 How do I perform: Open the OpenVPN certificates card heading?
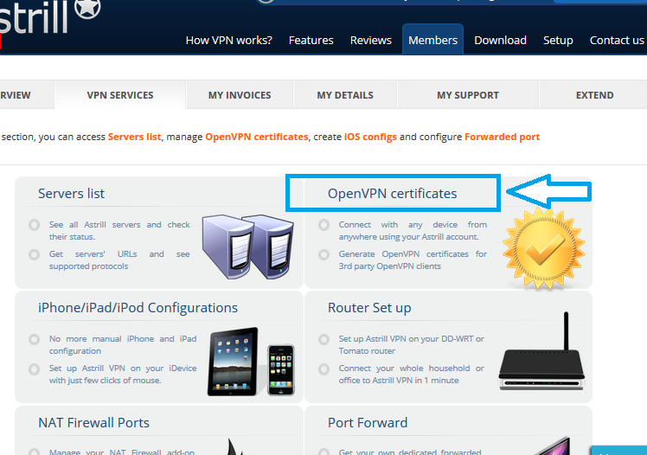pyautogui.click(x=393, y=194)
